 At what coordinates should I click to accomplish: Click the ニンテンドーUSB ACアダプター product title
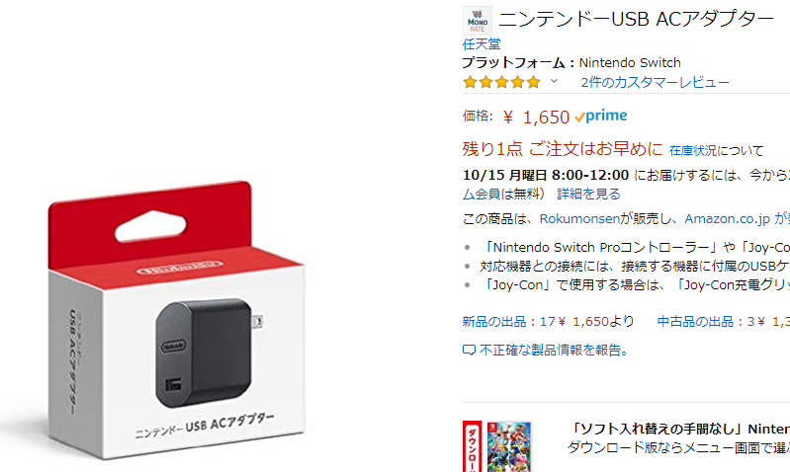pos(637,19)
